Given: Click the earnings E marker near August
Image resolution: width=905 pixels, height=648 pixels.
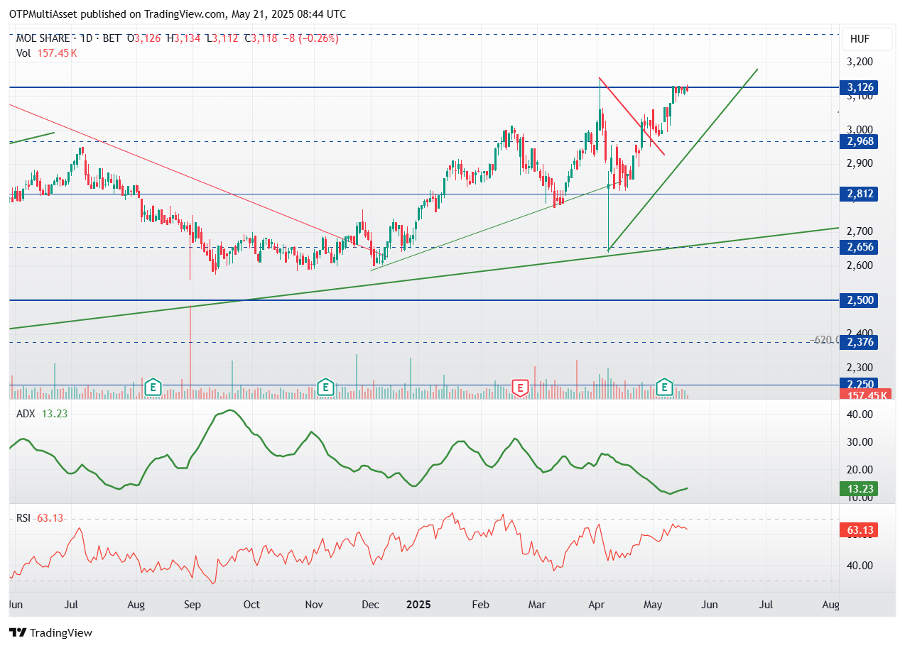Looking at the screenshot, I should click(x=153, y=387).
